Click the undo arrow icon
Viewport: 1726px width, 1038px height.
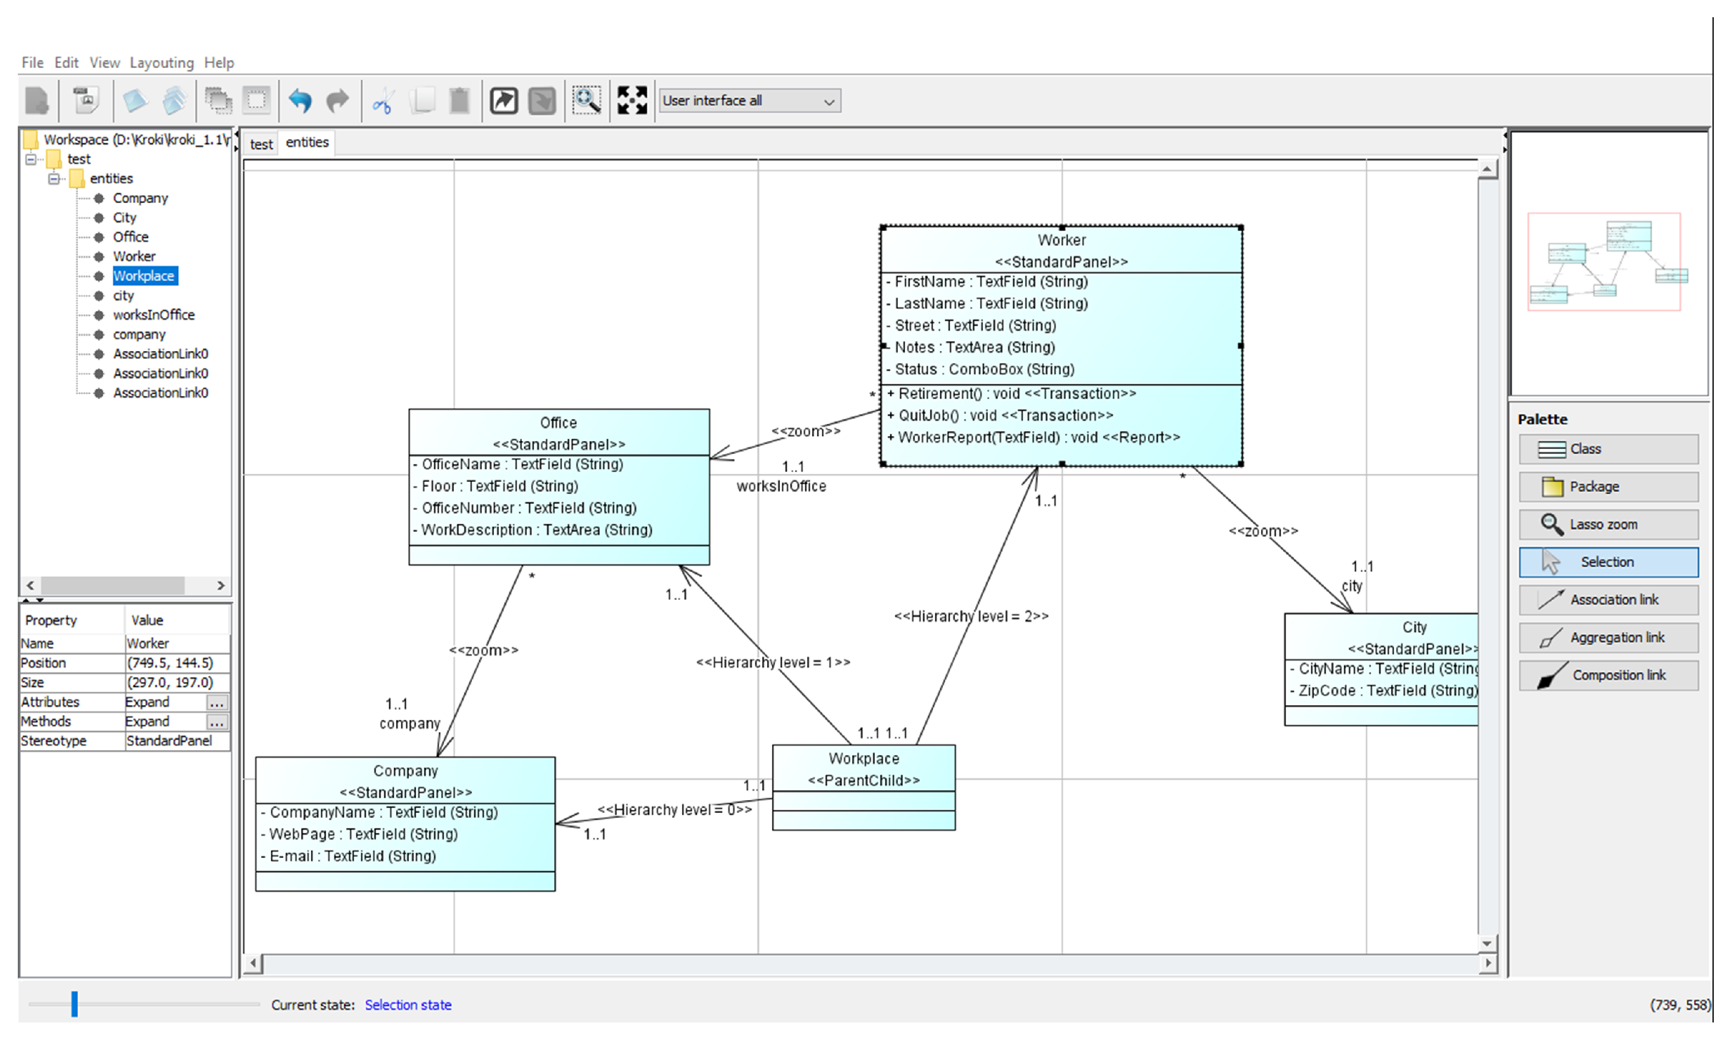coord(300,101)
